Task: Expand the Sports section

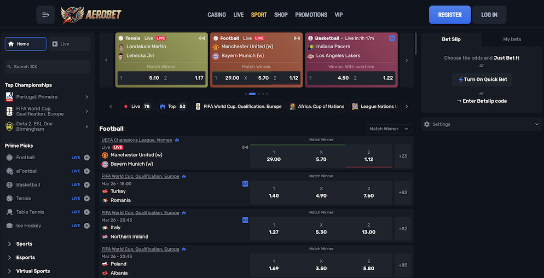Action: click(x=24, y=244)
